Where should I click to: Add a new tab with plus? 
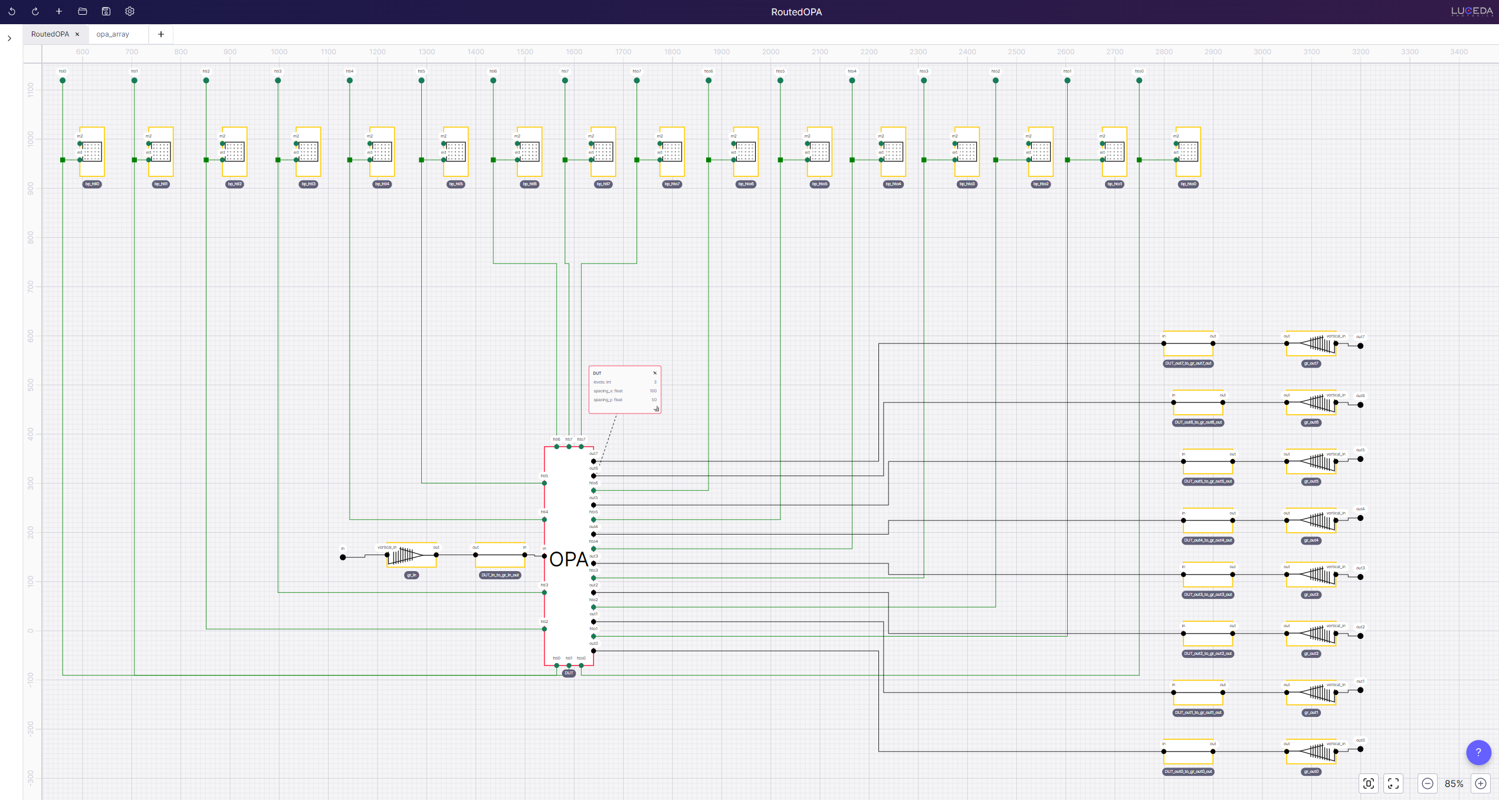point(161,34)
